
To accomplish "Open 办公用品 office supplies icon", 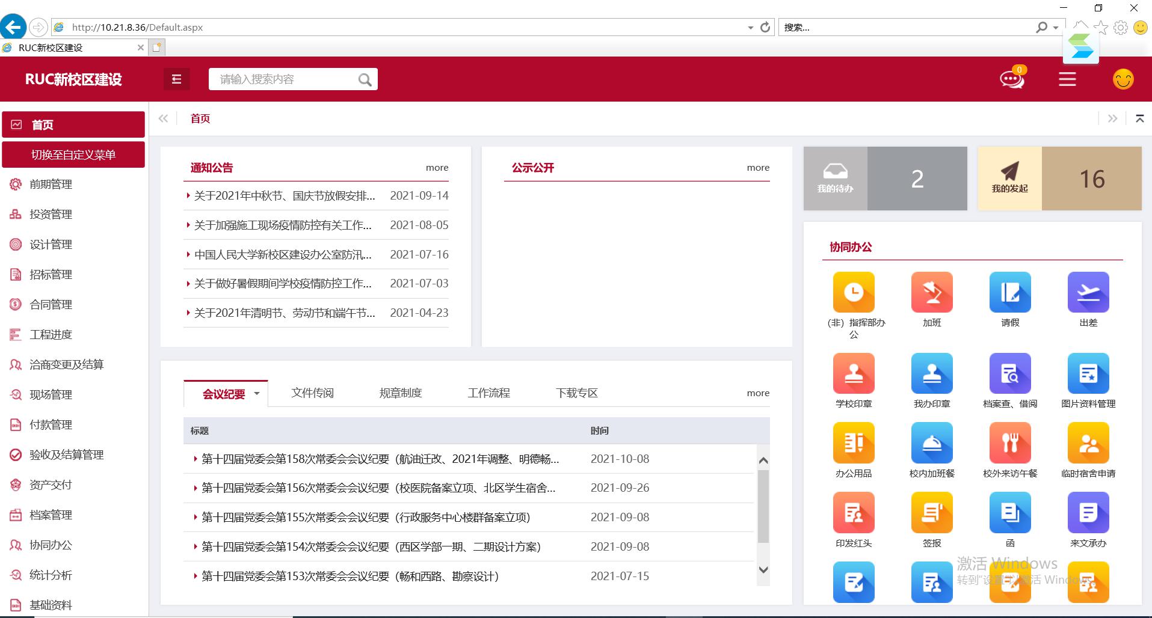I will (853, 444).
